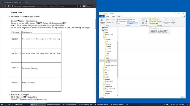Image resolution: width=190 pixels, height=106 pixels.
Task: Show hidden system tray icons
Action: point(165,105)
